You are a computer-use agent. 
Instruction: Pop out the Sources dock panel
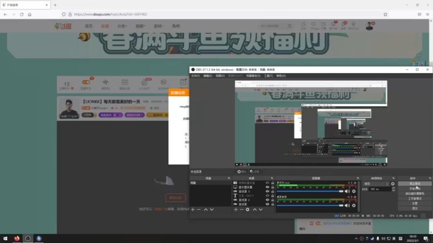click(x=272, y=178)
